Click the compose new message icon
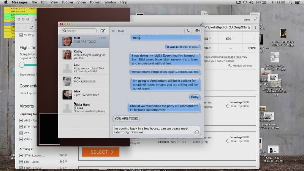Image resolution: width=304 pixels, height=171 pixels. coord(102,31)
